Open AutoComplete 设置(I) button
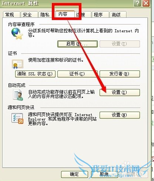Screen dimensions: 154x181 pyautogui.click(x=120, y=92)
